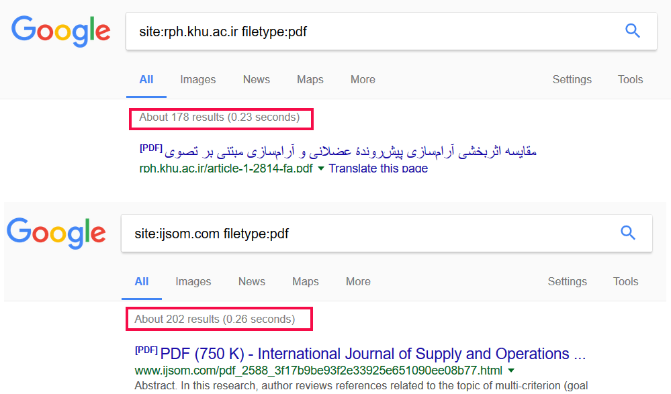Click the Google logo beside the ijsom.com search
This screenshot has height=394, width=671.
pos(56,233)
